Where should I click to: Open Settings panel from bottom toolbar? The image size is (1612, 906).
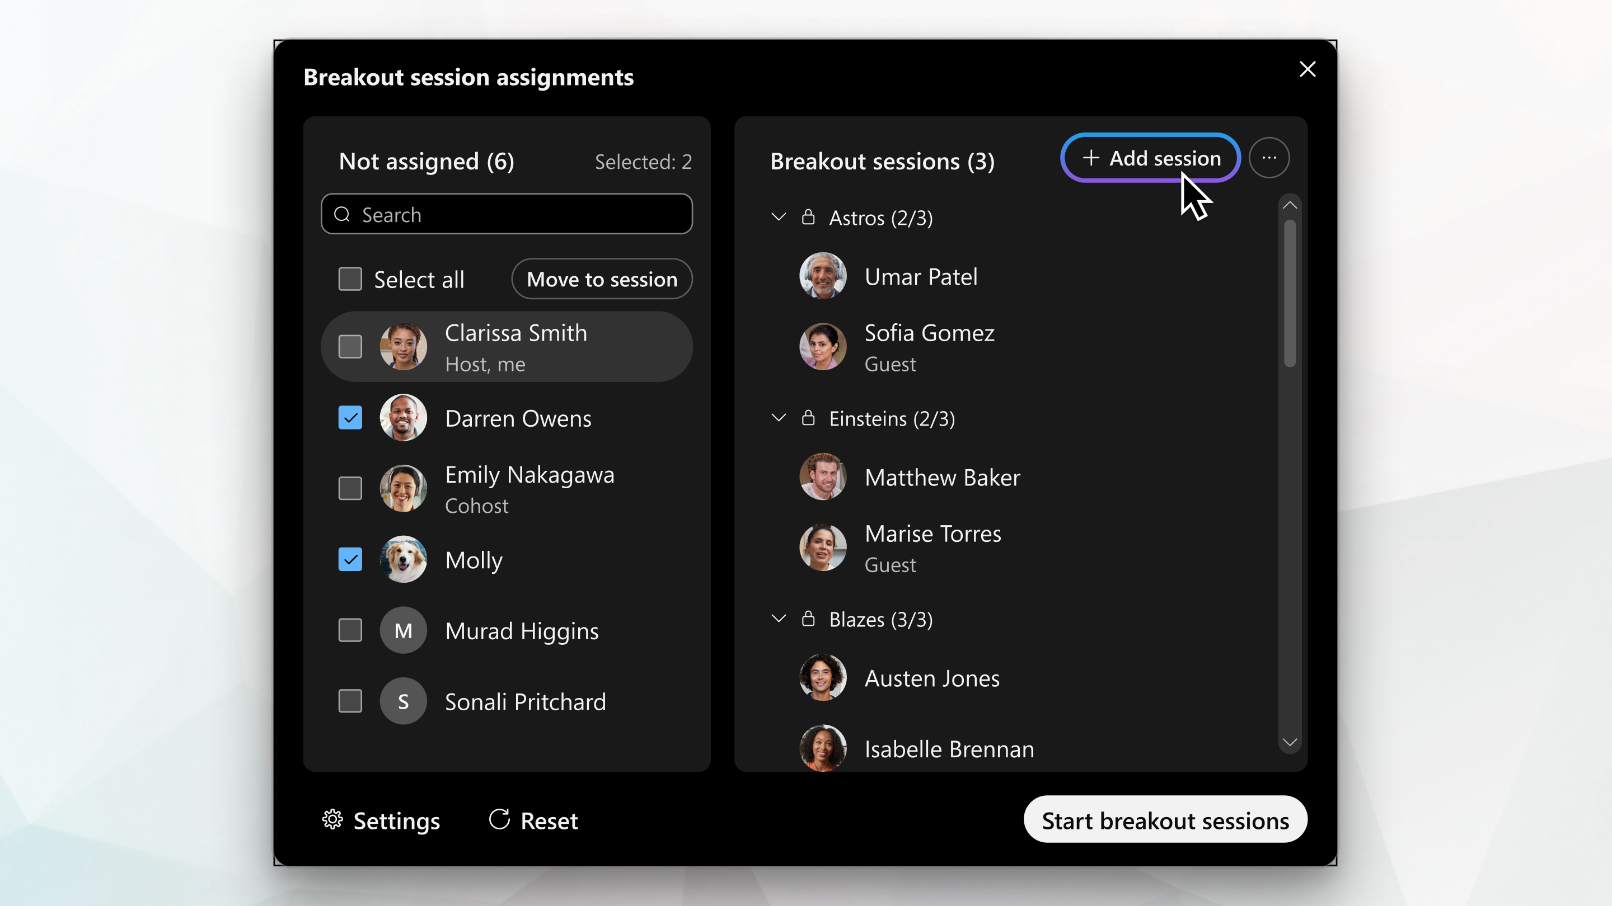tap(379, 821)
